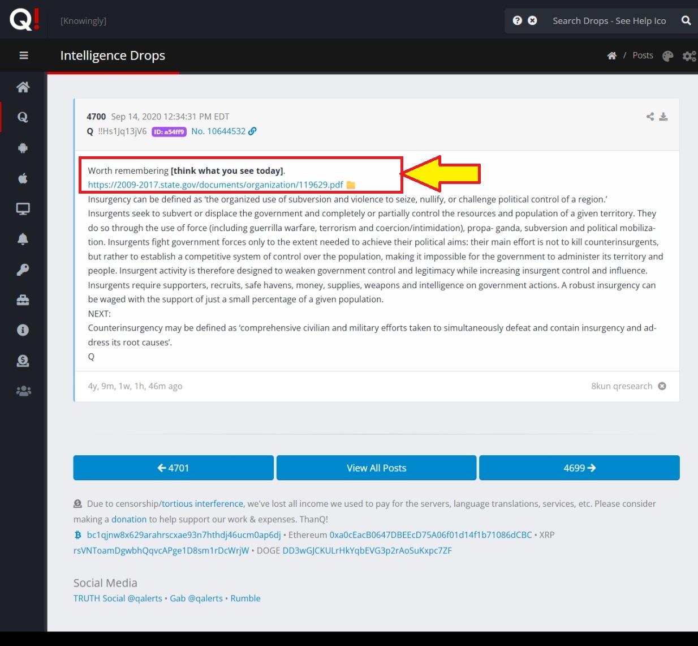The height and width of the screenshot is (646, 698).
Task: Open the bell alerts sidebar icon
Action: (23, 239)
